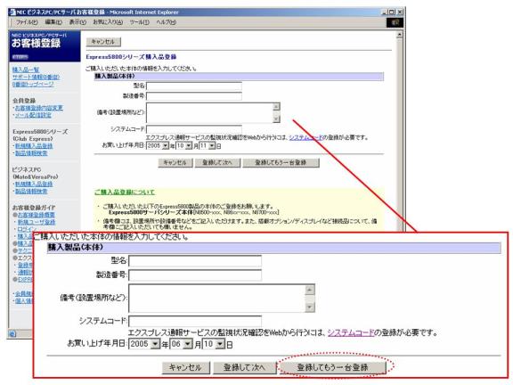Click the キャンセル button above the page heading

103,42
